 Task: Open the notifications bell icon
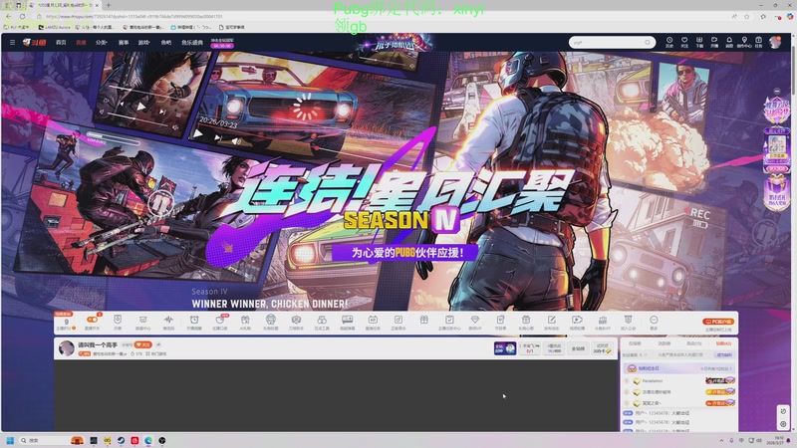tap(729, 42)
